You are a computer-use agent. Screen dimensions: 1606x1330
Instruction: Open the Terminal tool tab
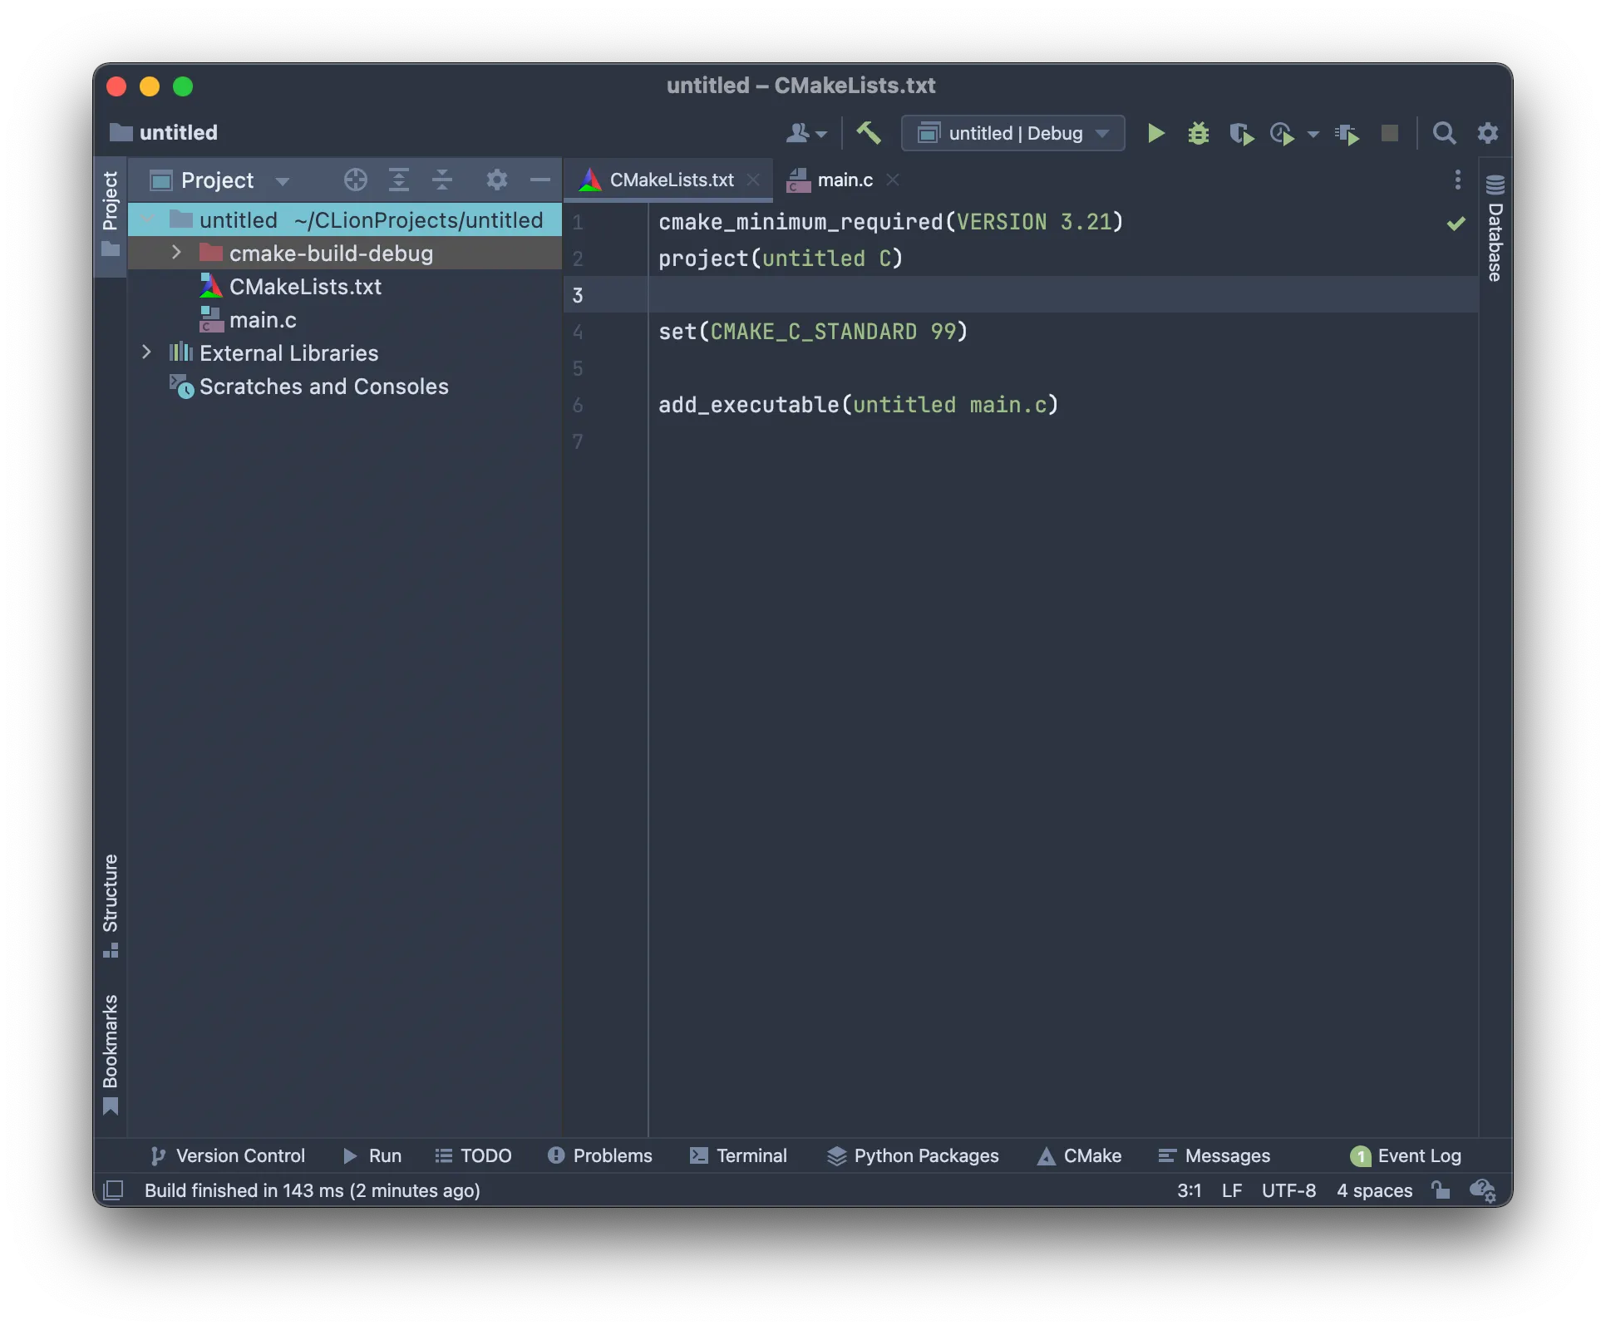coord(738,1155)
